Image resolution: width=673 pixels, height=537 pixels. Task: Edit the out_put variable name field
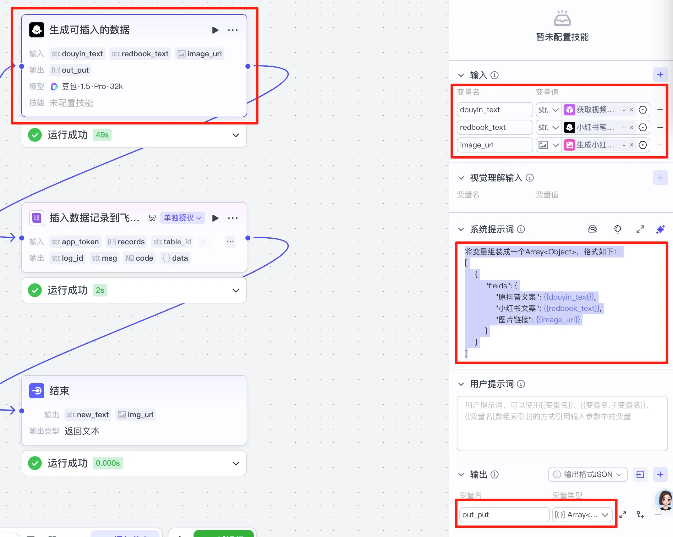(x=504, y=515)
